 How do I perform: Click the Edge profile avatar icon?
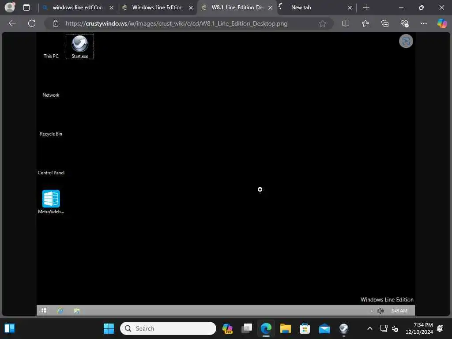tap(10, 7)
